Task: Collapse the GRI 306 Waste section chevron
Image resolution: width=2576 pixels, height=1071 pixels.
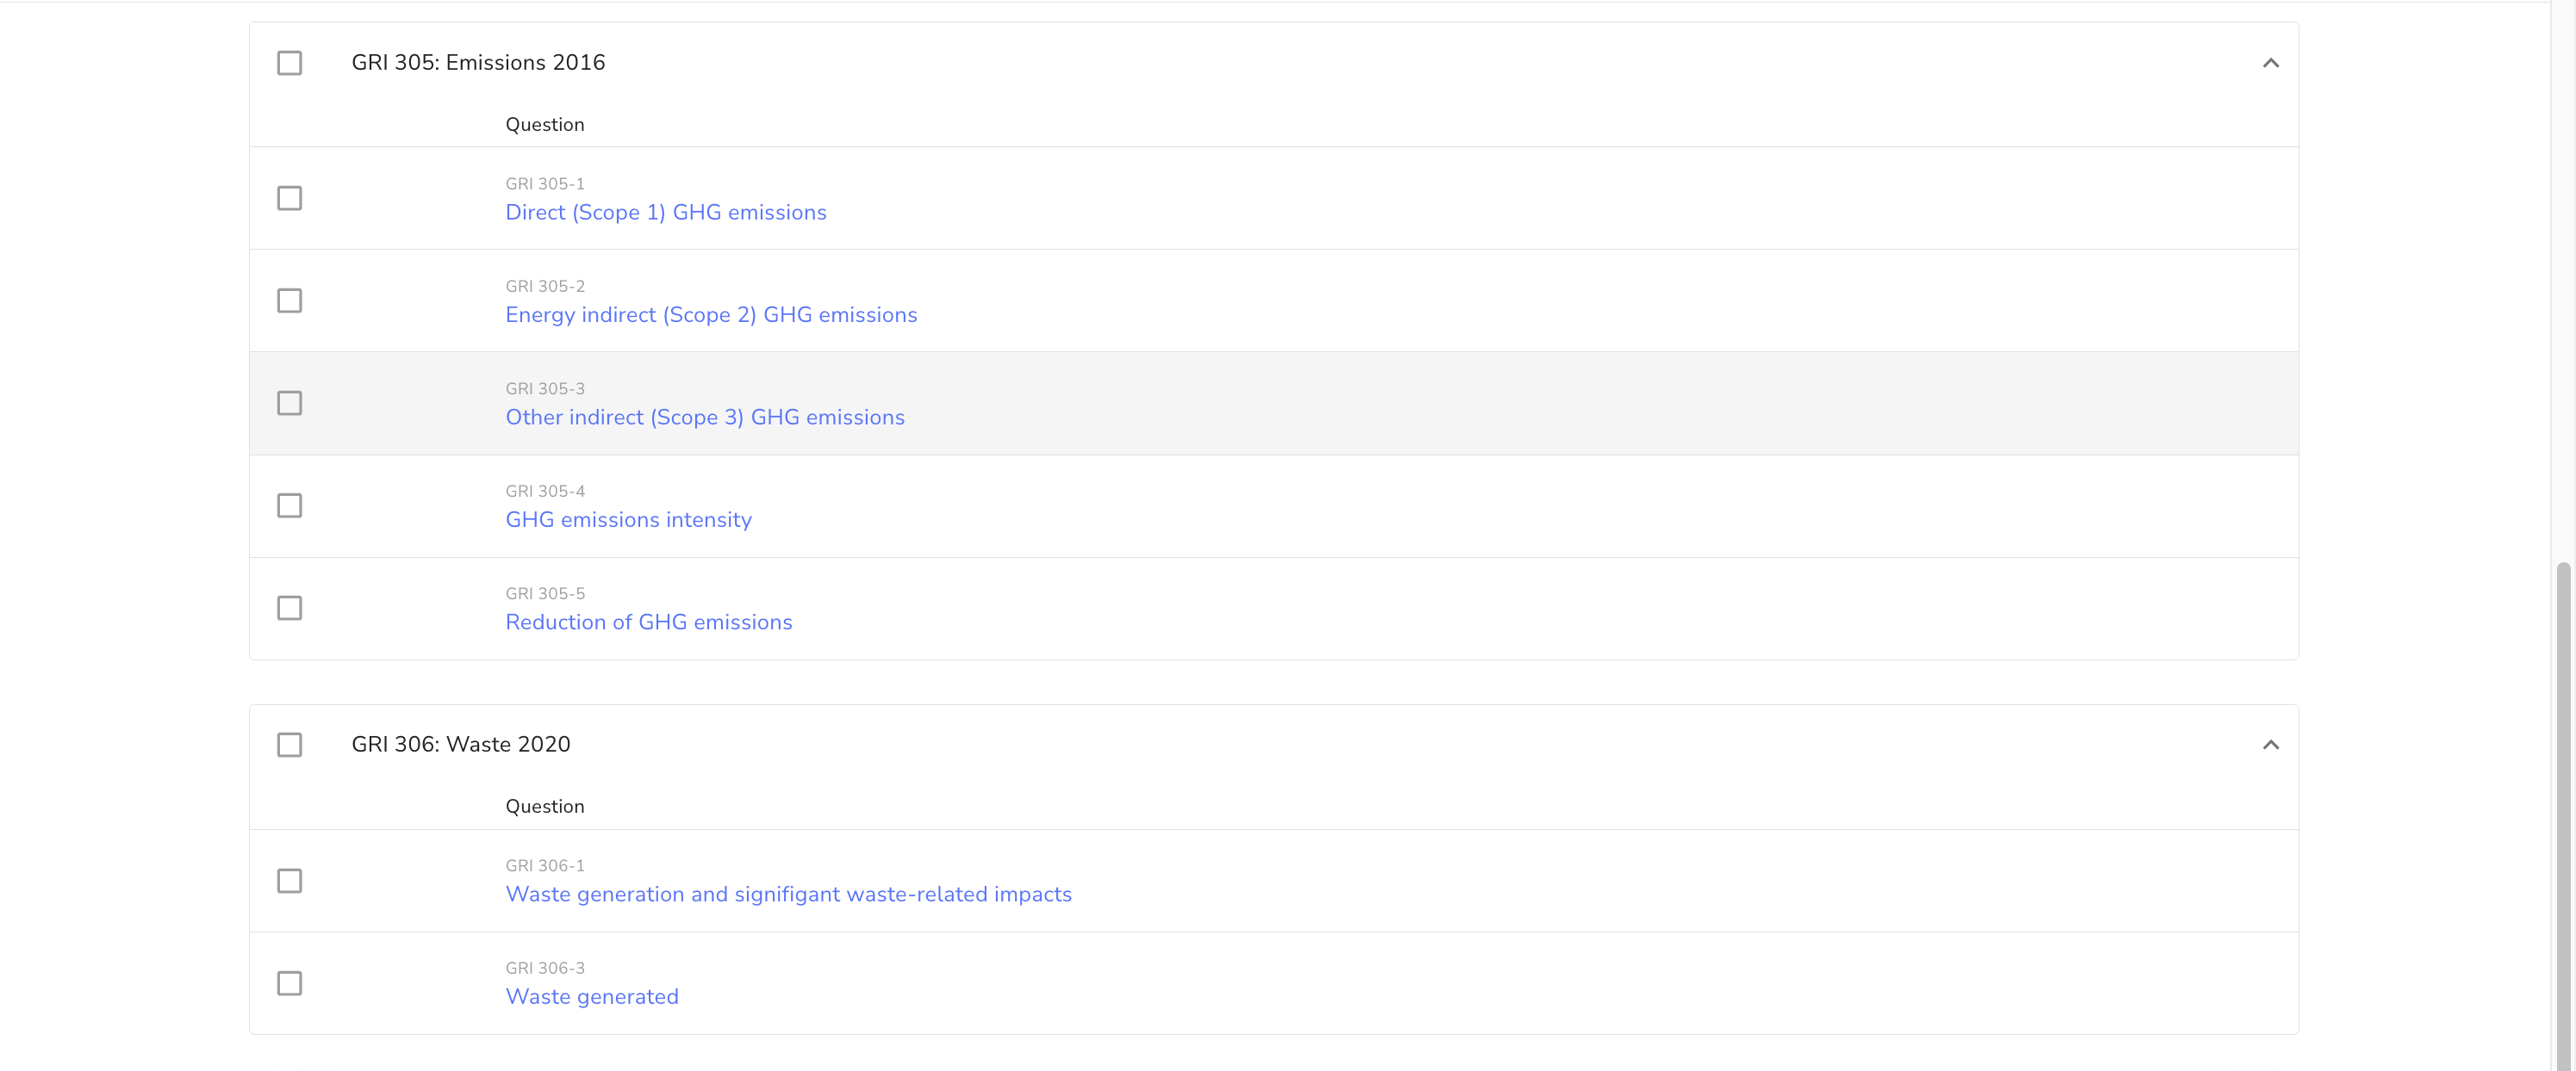Action: 2270,745
